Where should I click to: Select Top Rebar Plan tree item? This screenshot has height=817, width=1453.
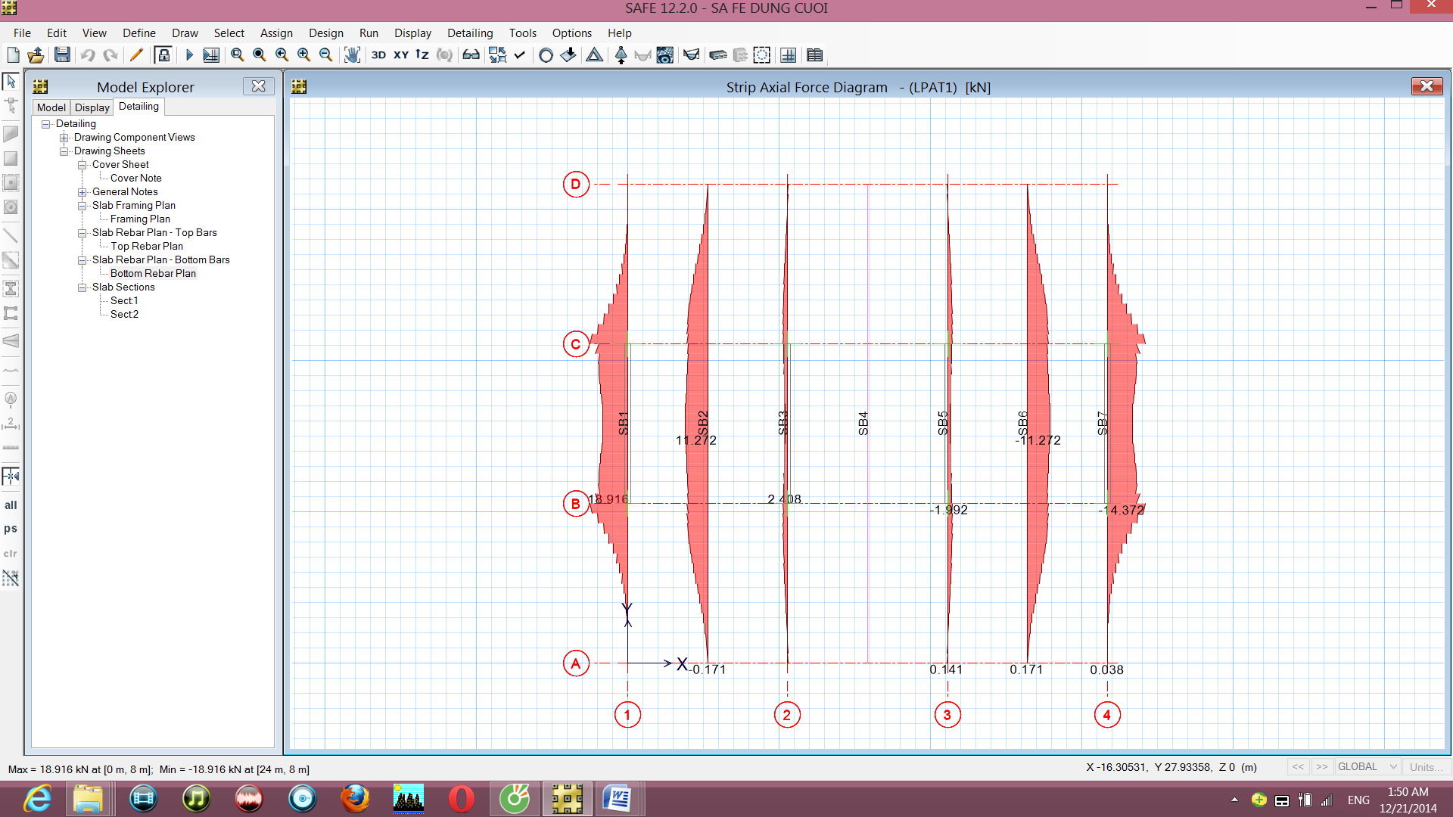[147, 247]
